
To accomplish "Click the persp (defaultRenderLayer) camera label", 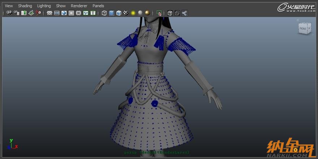I will [157, 152].
